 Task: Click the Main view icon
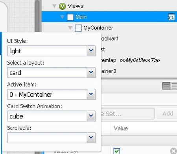coord(70,17)
